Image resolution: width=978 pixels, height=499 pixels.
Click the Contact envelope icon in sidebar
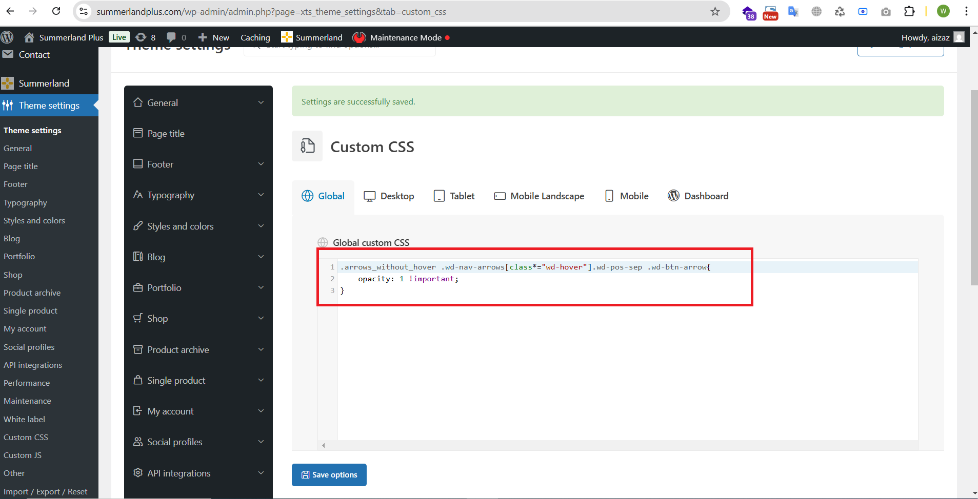point(8,54)
